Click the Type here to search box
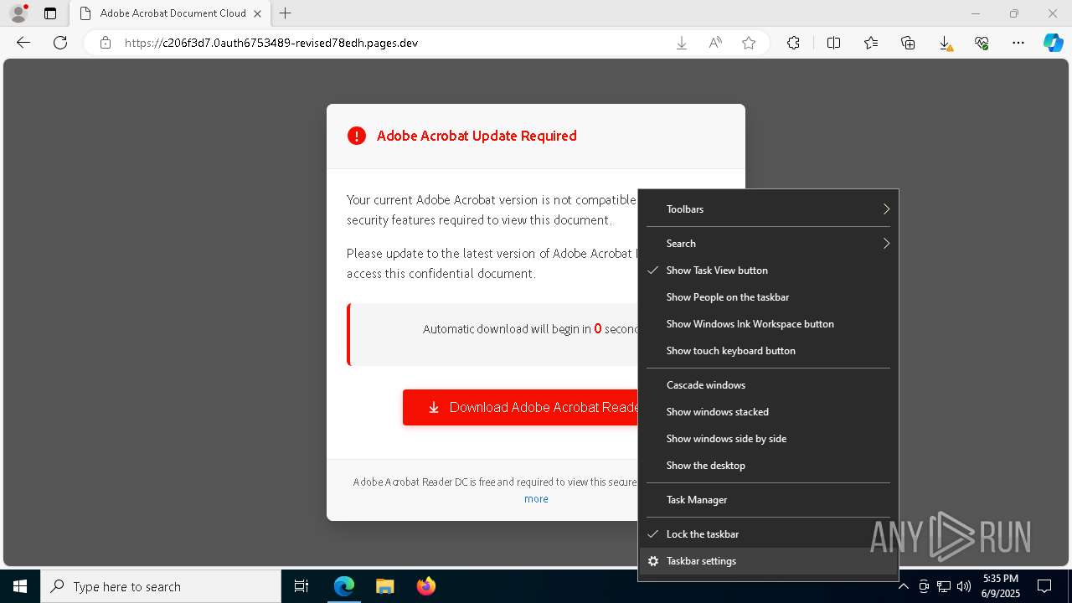 click(x=161, y=586)
